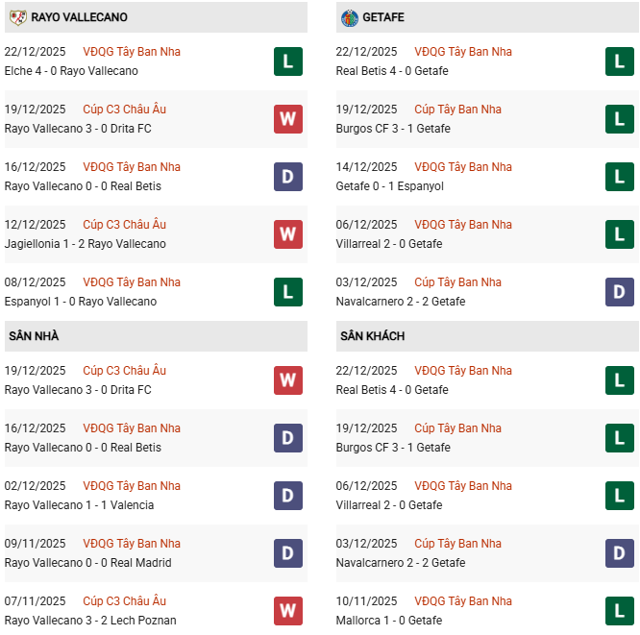Click the SÂN NHÀ section header

35,336
